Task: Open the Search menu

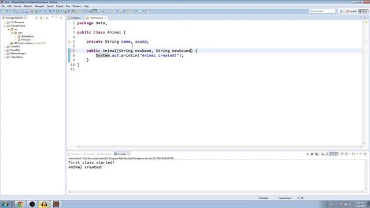Action: tap(50, 6)
